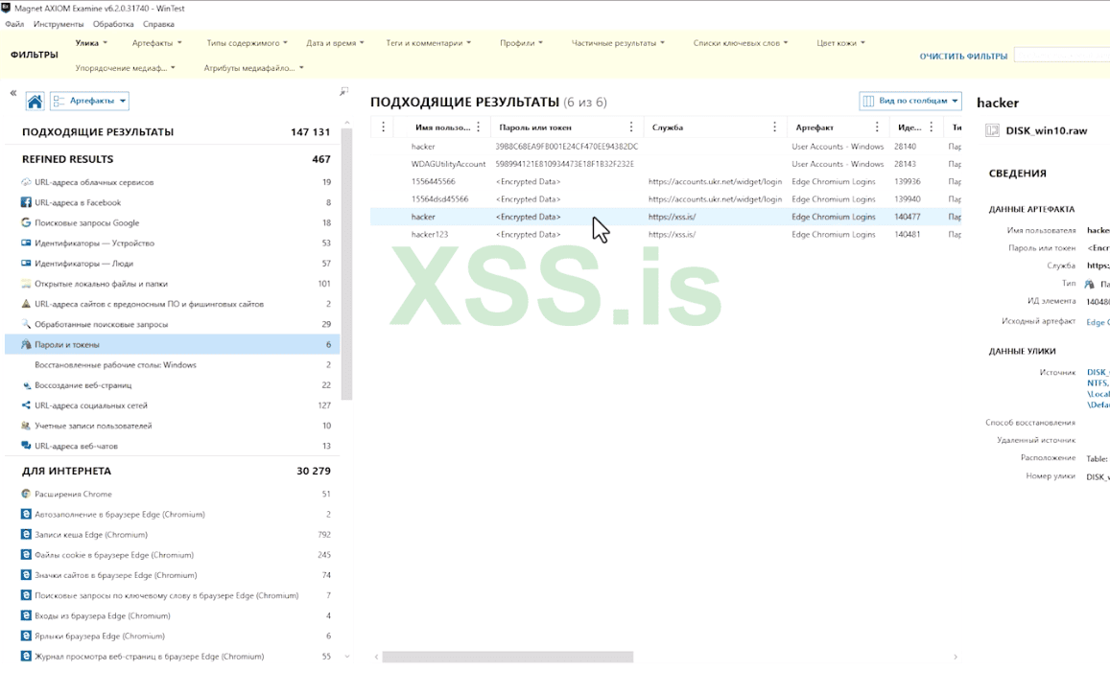Click the pin icon above the artifacts list
Viewport: 1110px width, 694px height.
pos(343,91)
